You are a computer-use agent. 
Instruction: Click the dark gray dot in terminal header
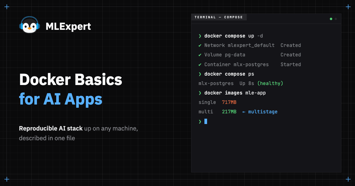[x=336, y=19]
